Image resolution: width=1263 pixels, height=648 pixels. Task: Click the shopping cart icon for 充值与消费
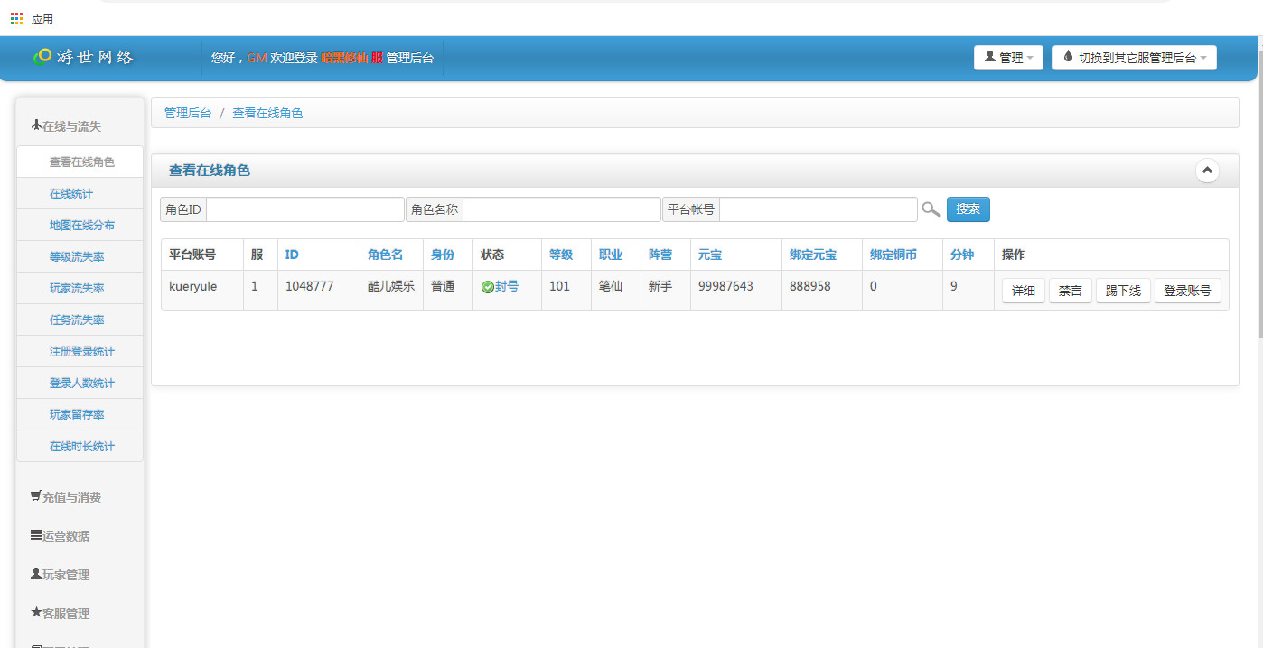36,496
